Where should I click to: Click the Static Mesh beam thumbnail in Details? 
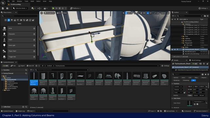tap(190, 103)
